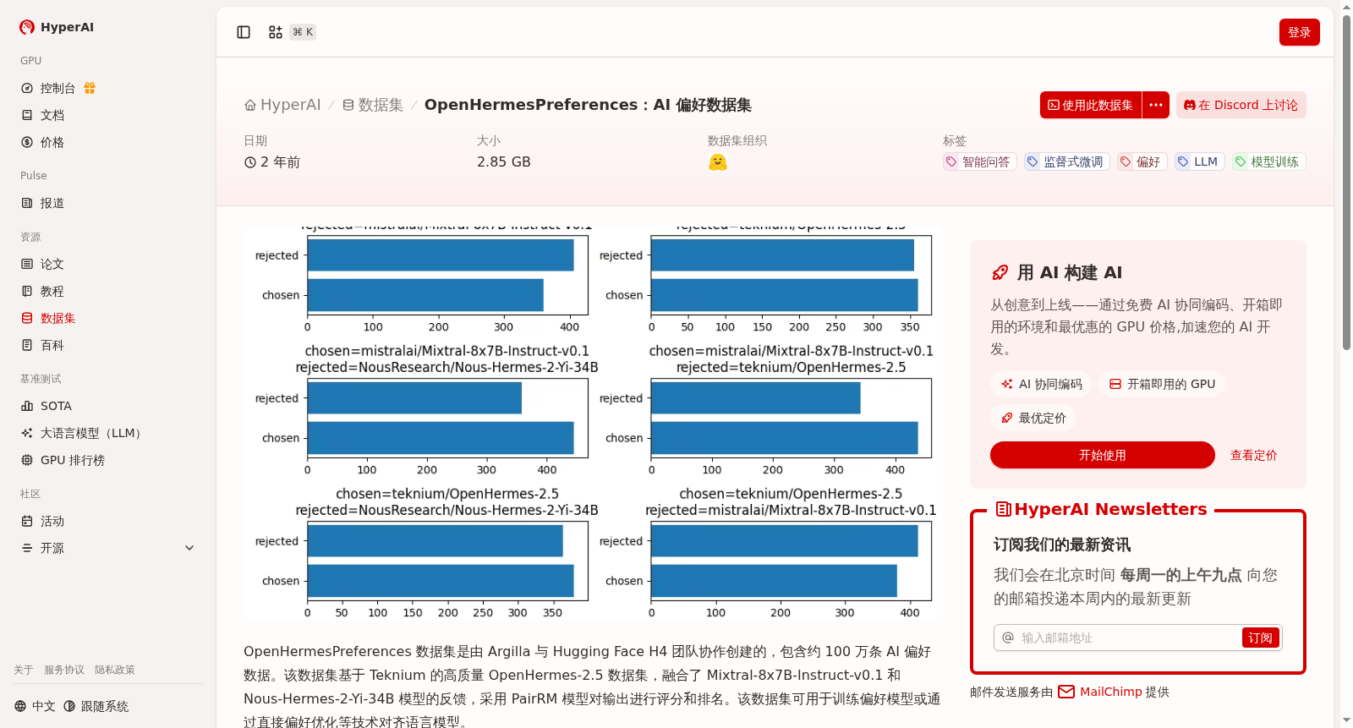The height and width of the screenshot is (728, 1353).
Task: Click the 开箱即用的 GPU chip
Action: click(1162, 384)
